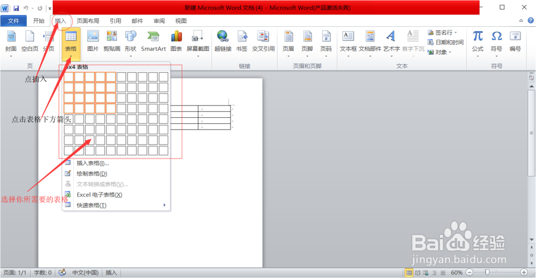Insert 日期和时间 date and time
Viewport: 536px width, 278px height.
(x=445, y=42)
